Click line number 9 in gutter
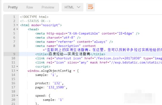 tap(14, 54)
